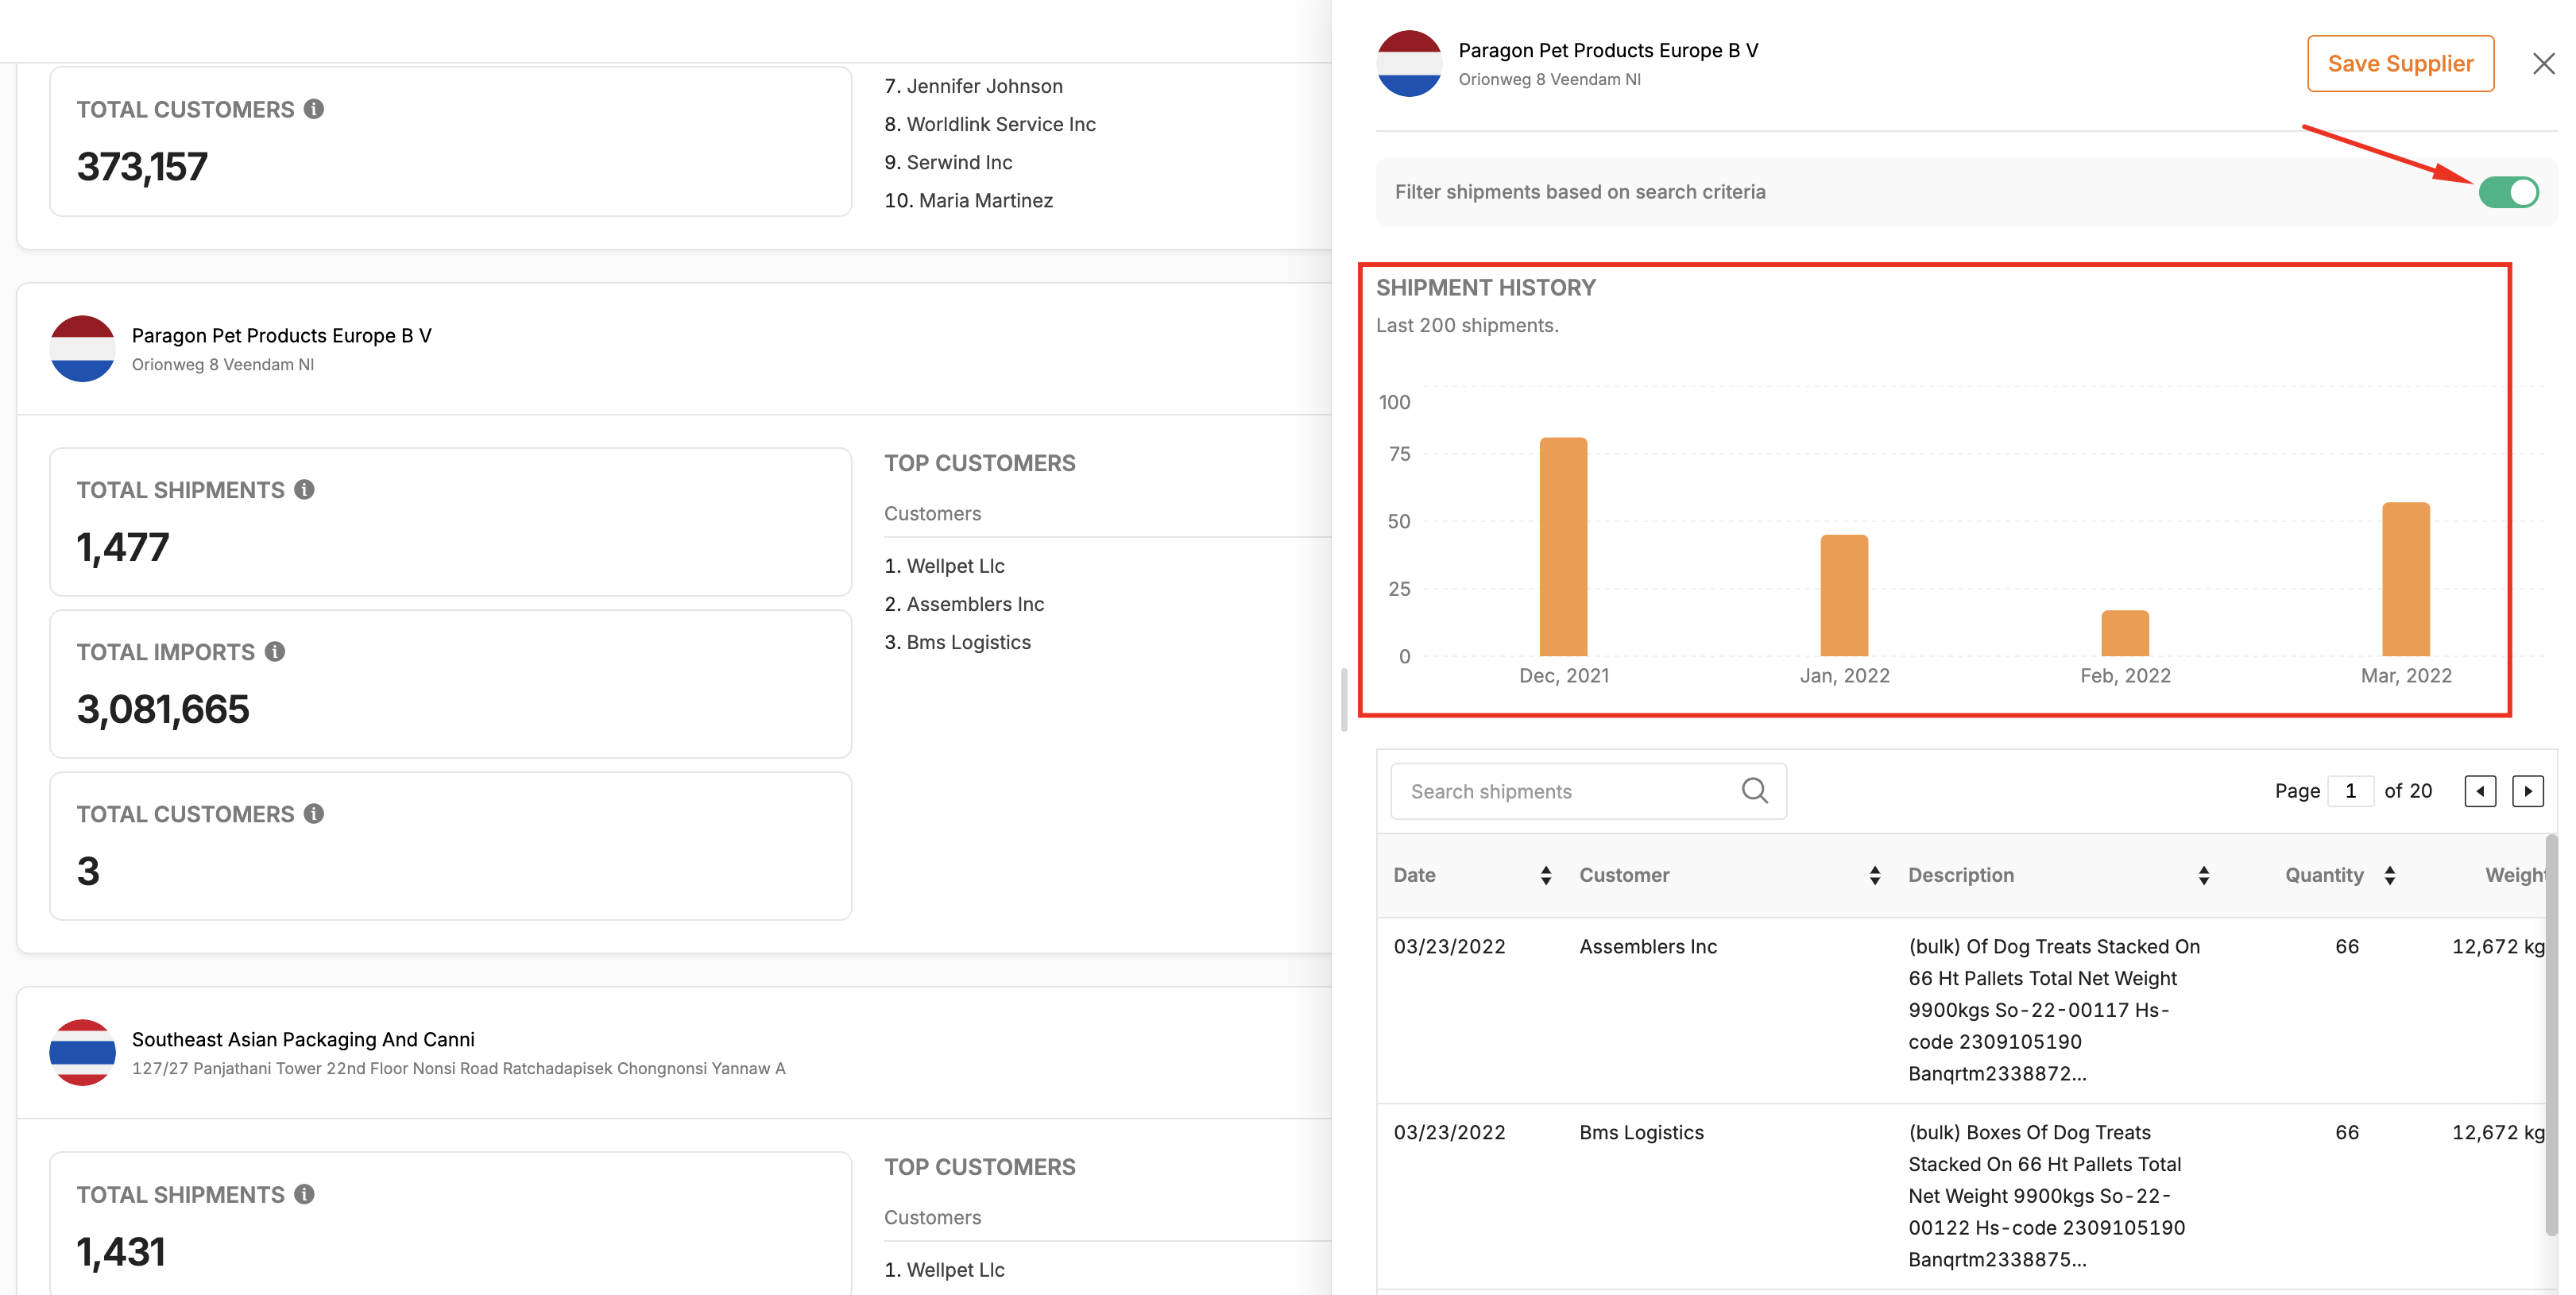Click the Mar, 2022 bar in chart
The width and height of the screenshot is (2576, 1295).
(x=2406, y=578)
